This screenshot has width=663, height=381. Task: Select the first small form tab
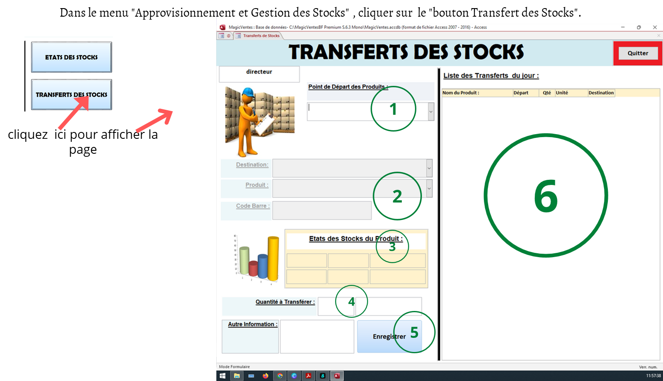pyautogui.click(x=221, y=36)
